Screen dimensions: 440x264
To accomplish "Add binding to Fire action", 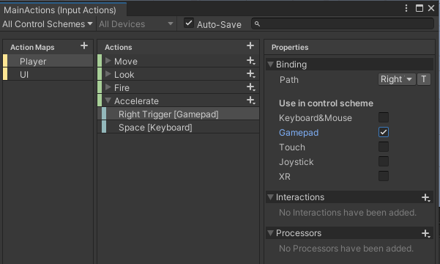I will point(251,87).
